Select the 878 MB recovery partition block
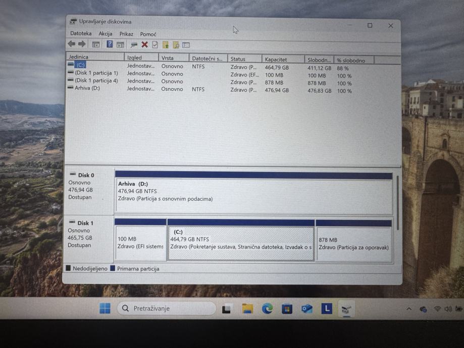 [354, 241]
